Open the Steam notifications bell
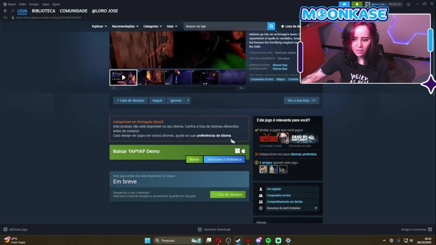Viewport: 436px width, 245px height. coord(357,4)
